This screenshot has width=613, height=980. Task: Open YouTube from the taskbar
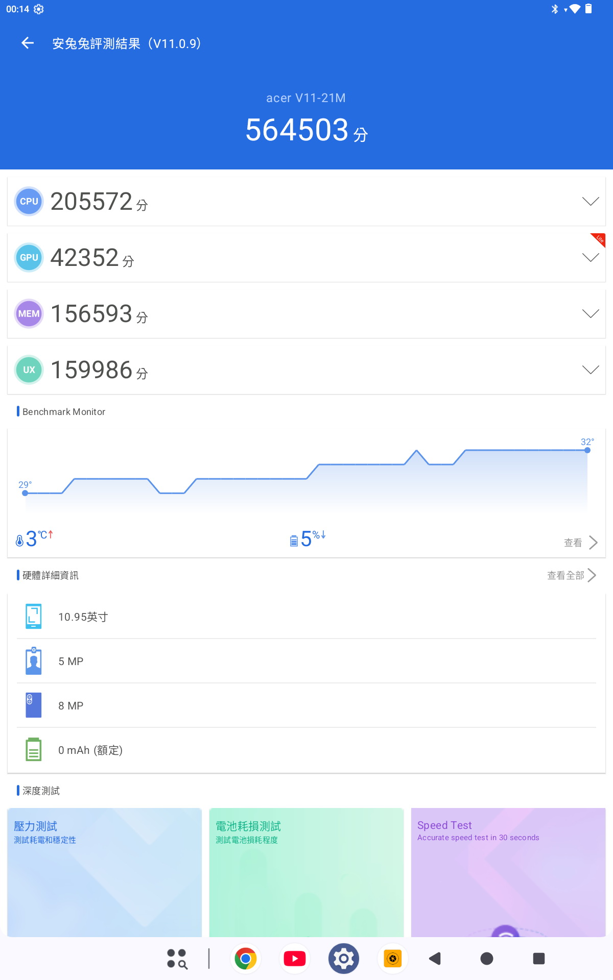pyautogui.click(x=295, y=959)
